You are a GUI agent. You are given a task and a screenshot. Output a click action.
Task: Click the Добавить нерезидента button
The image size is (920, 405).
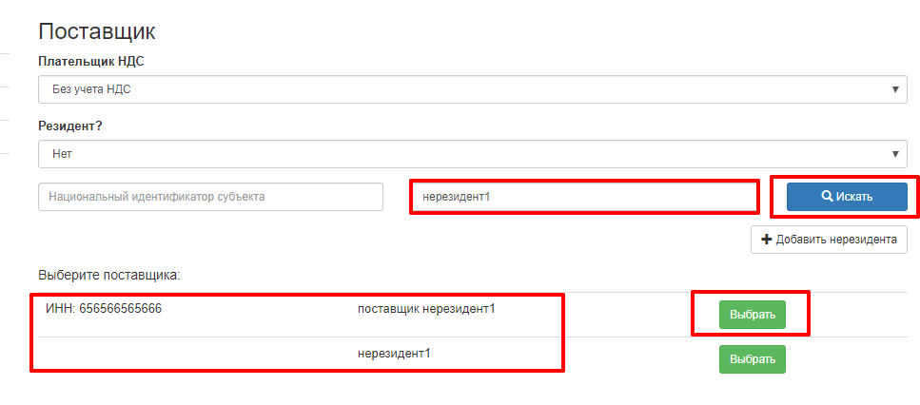[x=829, y=240]
